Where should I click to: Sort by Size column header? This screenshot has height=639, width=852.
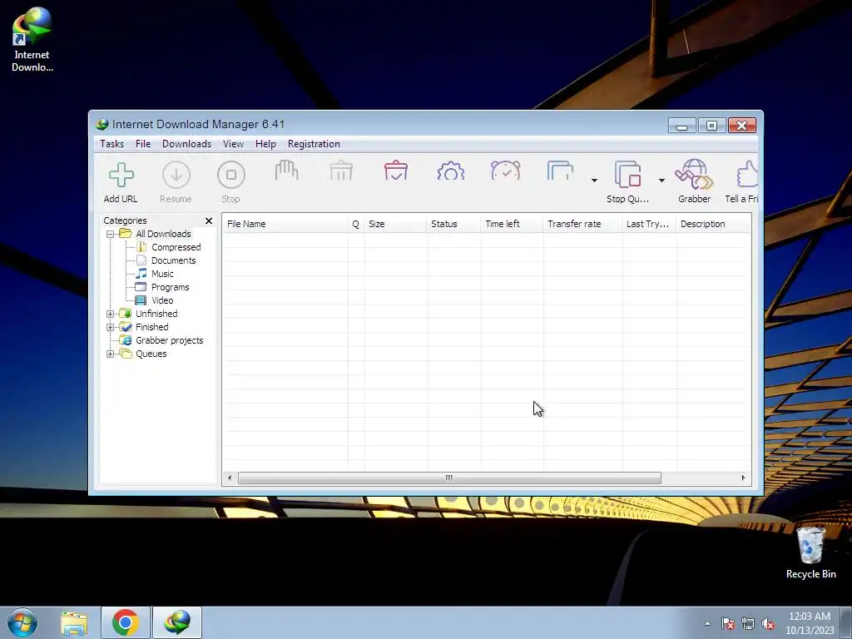pos(395,224)
